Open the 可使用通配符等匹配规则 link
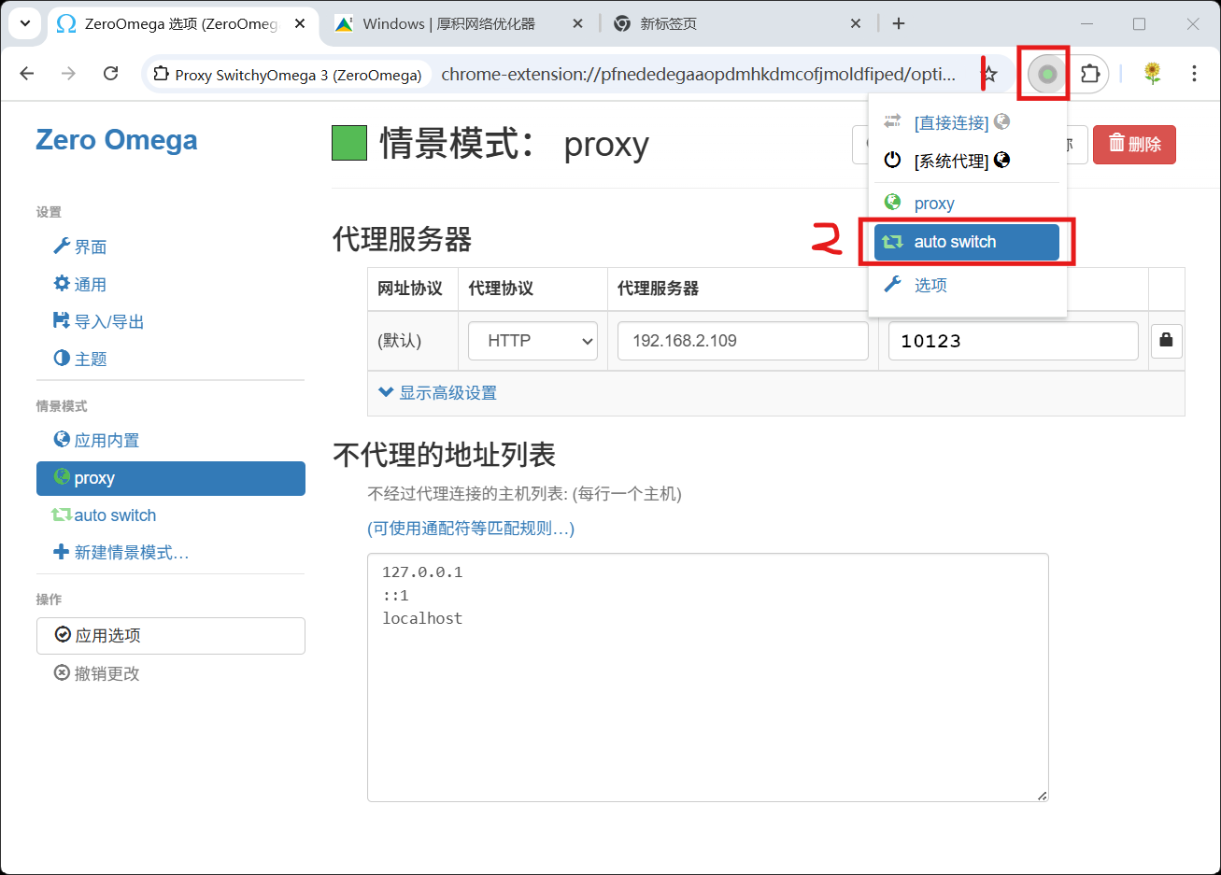 [x=471, y=528]
